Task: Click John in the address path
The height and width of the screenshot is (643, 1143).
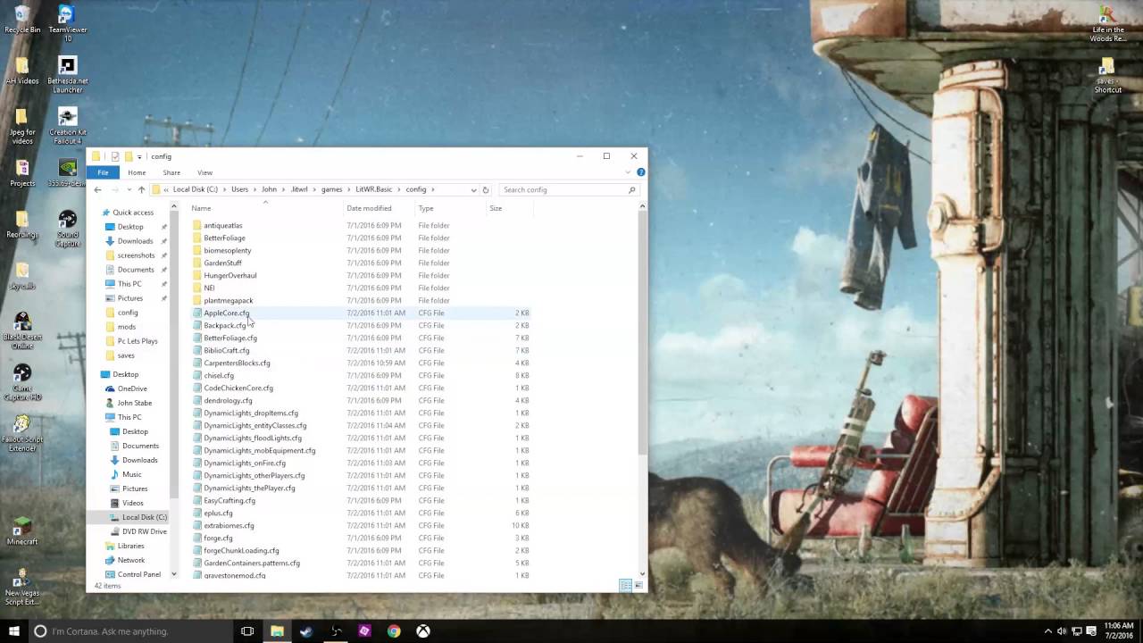Action: pos(269,189)
